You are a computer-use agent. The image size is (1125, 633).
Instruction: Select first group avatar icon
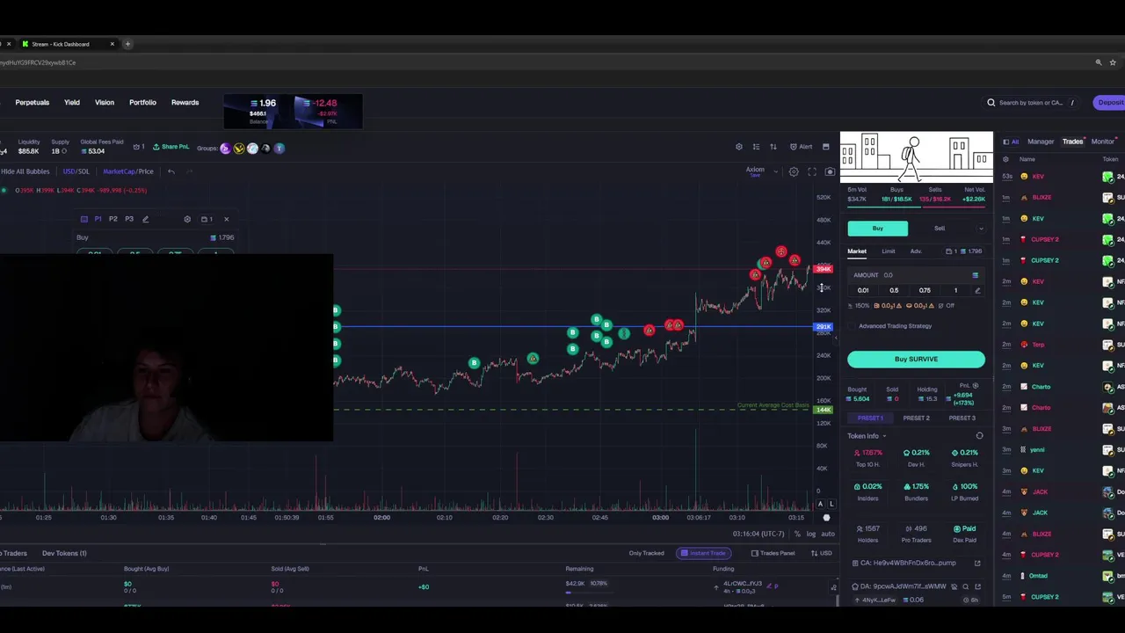pyautogui.click(x=225, y=149)
